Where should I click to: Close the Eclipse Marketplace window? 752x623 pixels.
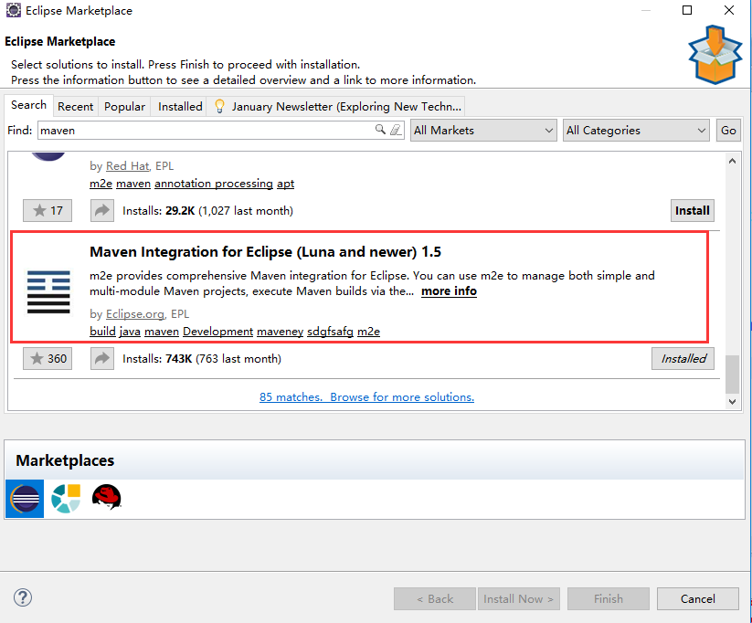[x=729, y=10]
